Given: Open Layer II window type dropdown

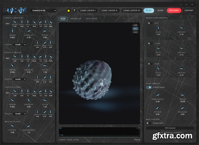Looking at the screenshot, I should [20, 79].
